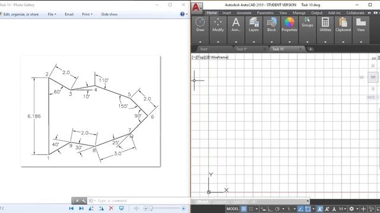
Task: Expand the Layers panel dropdown arrow
Action: [254, 42]
